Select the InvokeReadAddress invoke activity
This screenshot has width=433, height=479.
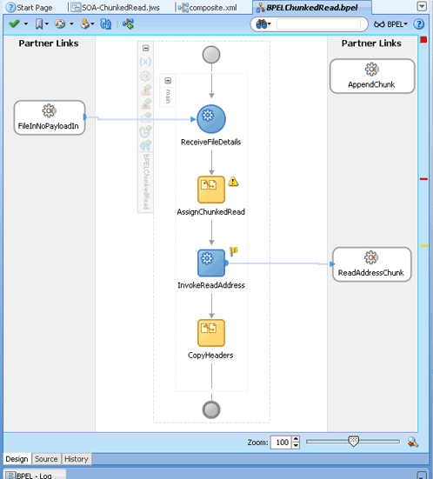coord(211,263)
